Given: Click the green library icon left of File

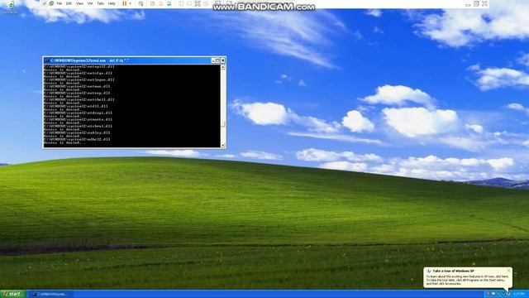Looking at the screenshot, I should coord(51,3).
